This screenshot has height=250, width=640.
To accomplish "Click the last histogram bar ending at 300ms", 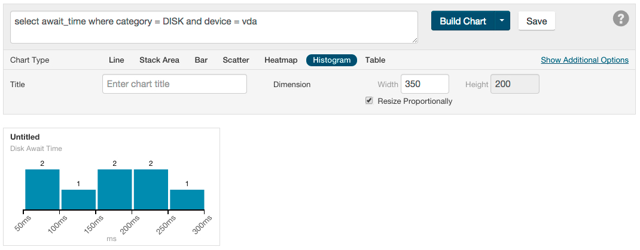I will pyautogui.click(x=187, y=200).
